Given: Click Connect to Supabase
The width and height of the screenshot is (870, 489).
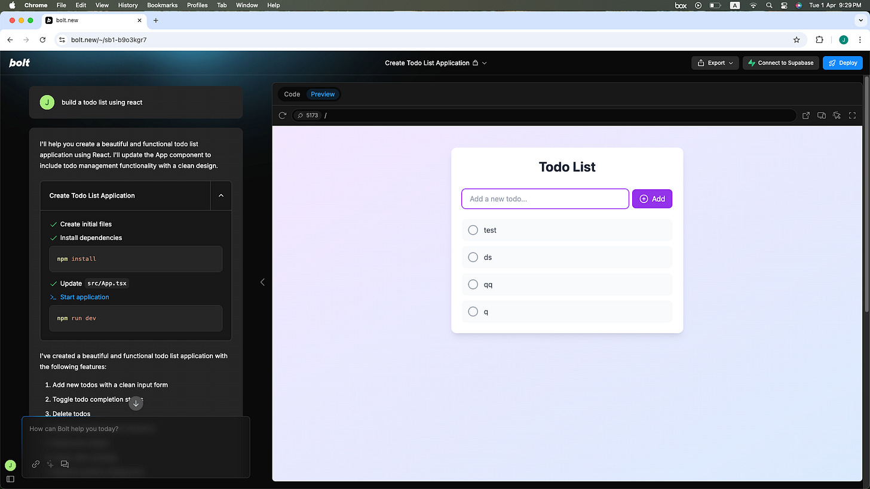Looking at the screenshot, I should pyautogui.click(x=780, y=63).
